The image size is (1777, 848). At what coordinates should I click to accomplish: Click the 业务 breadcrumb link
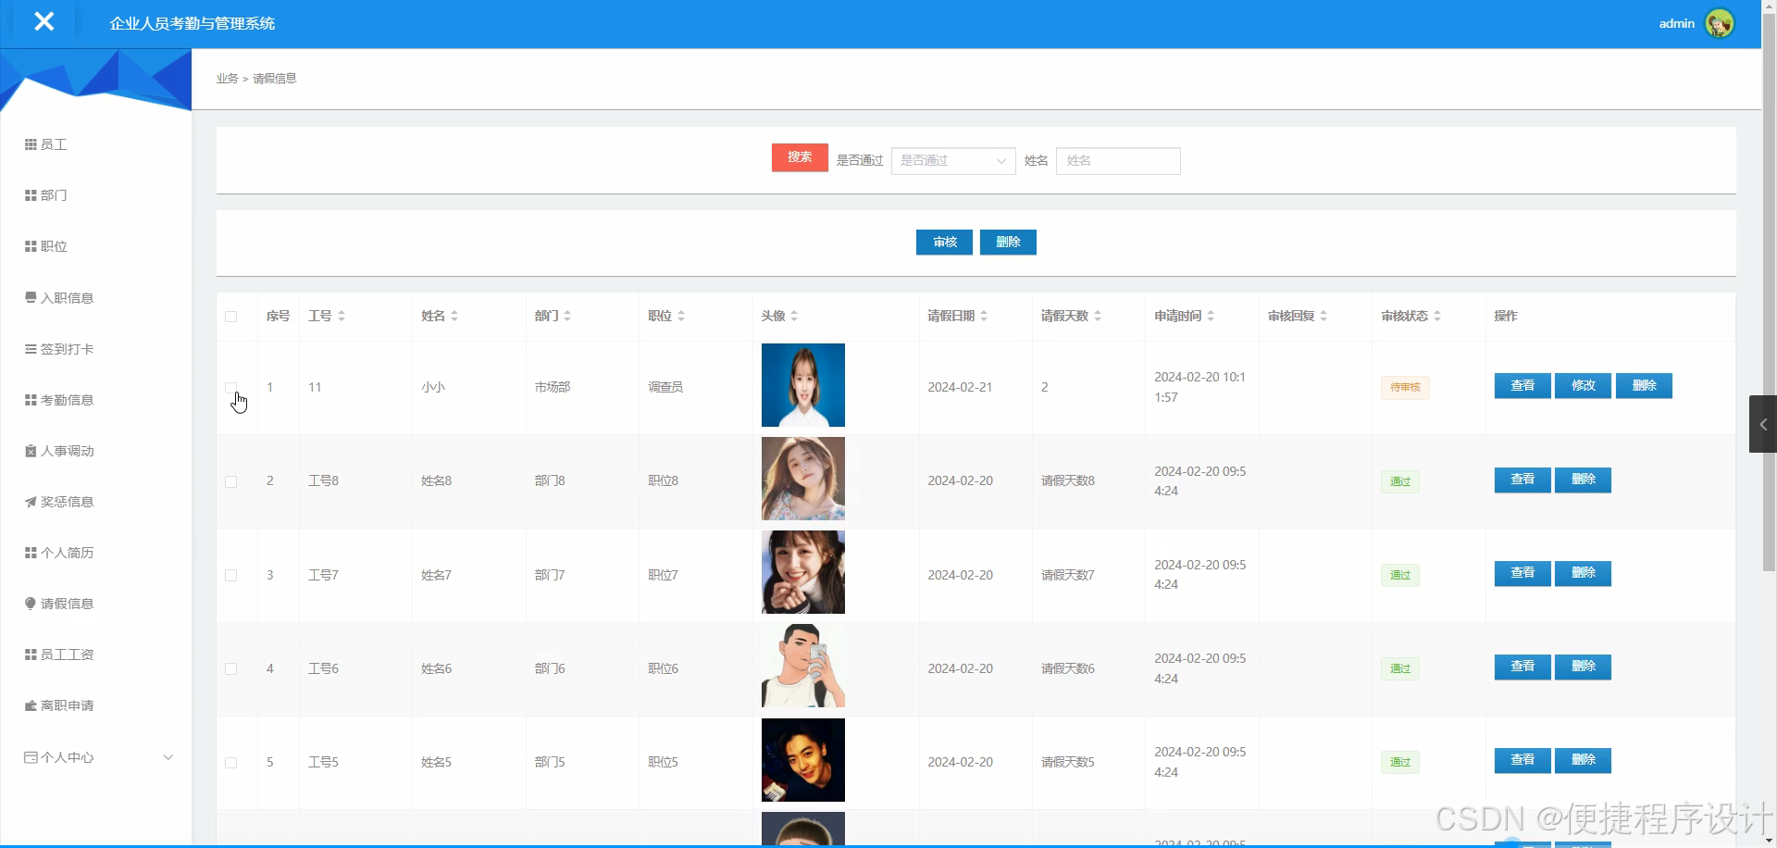pyautogui.click(x=227, y=79)
